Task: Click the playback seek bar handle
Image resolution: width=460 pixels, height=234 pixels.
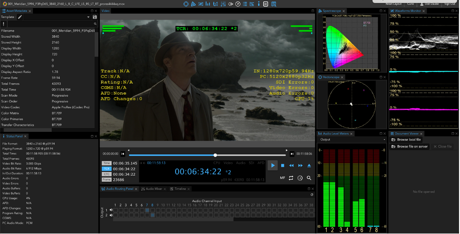Action: 215,155
